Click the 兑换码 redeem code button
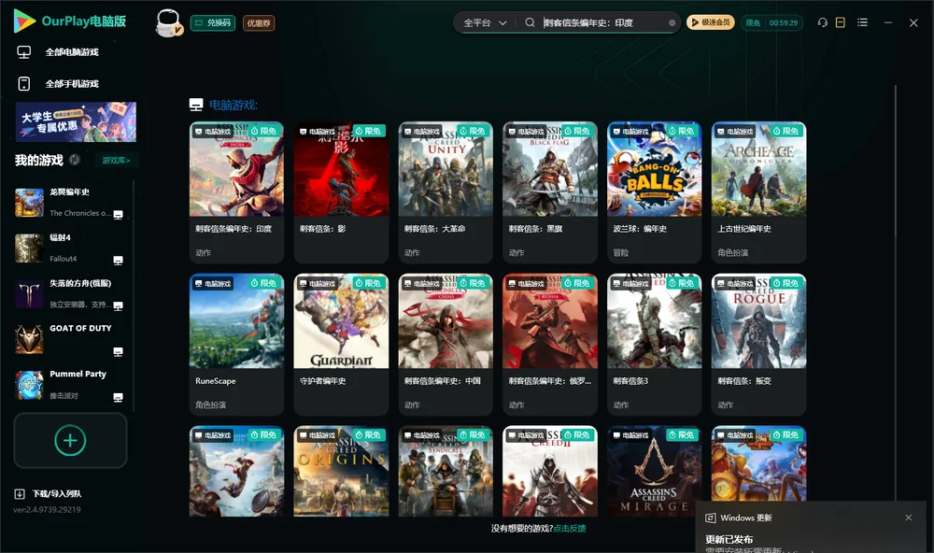 tap(213, 23)
